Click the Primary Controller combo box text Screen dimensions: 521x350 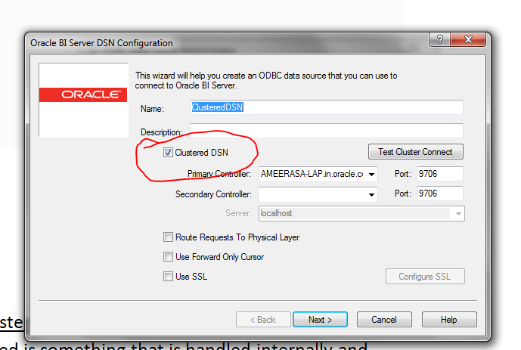coord(312,174)
